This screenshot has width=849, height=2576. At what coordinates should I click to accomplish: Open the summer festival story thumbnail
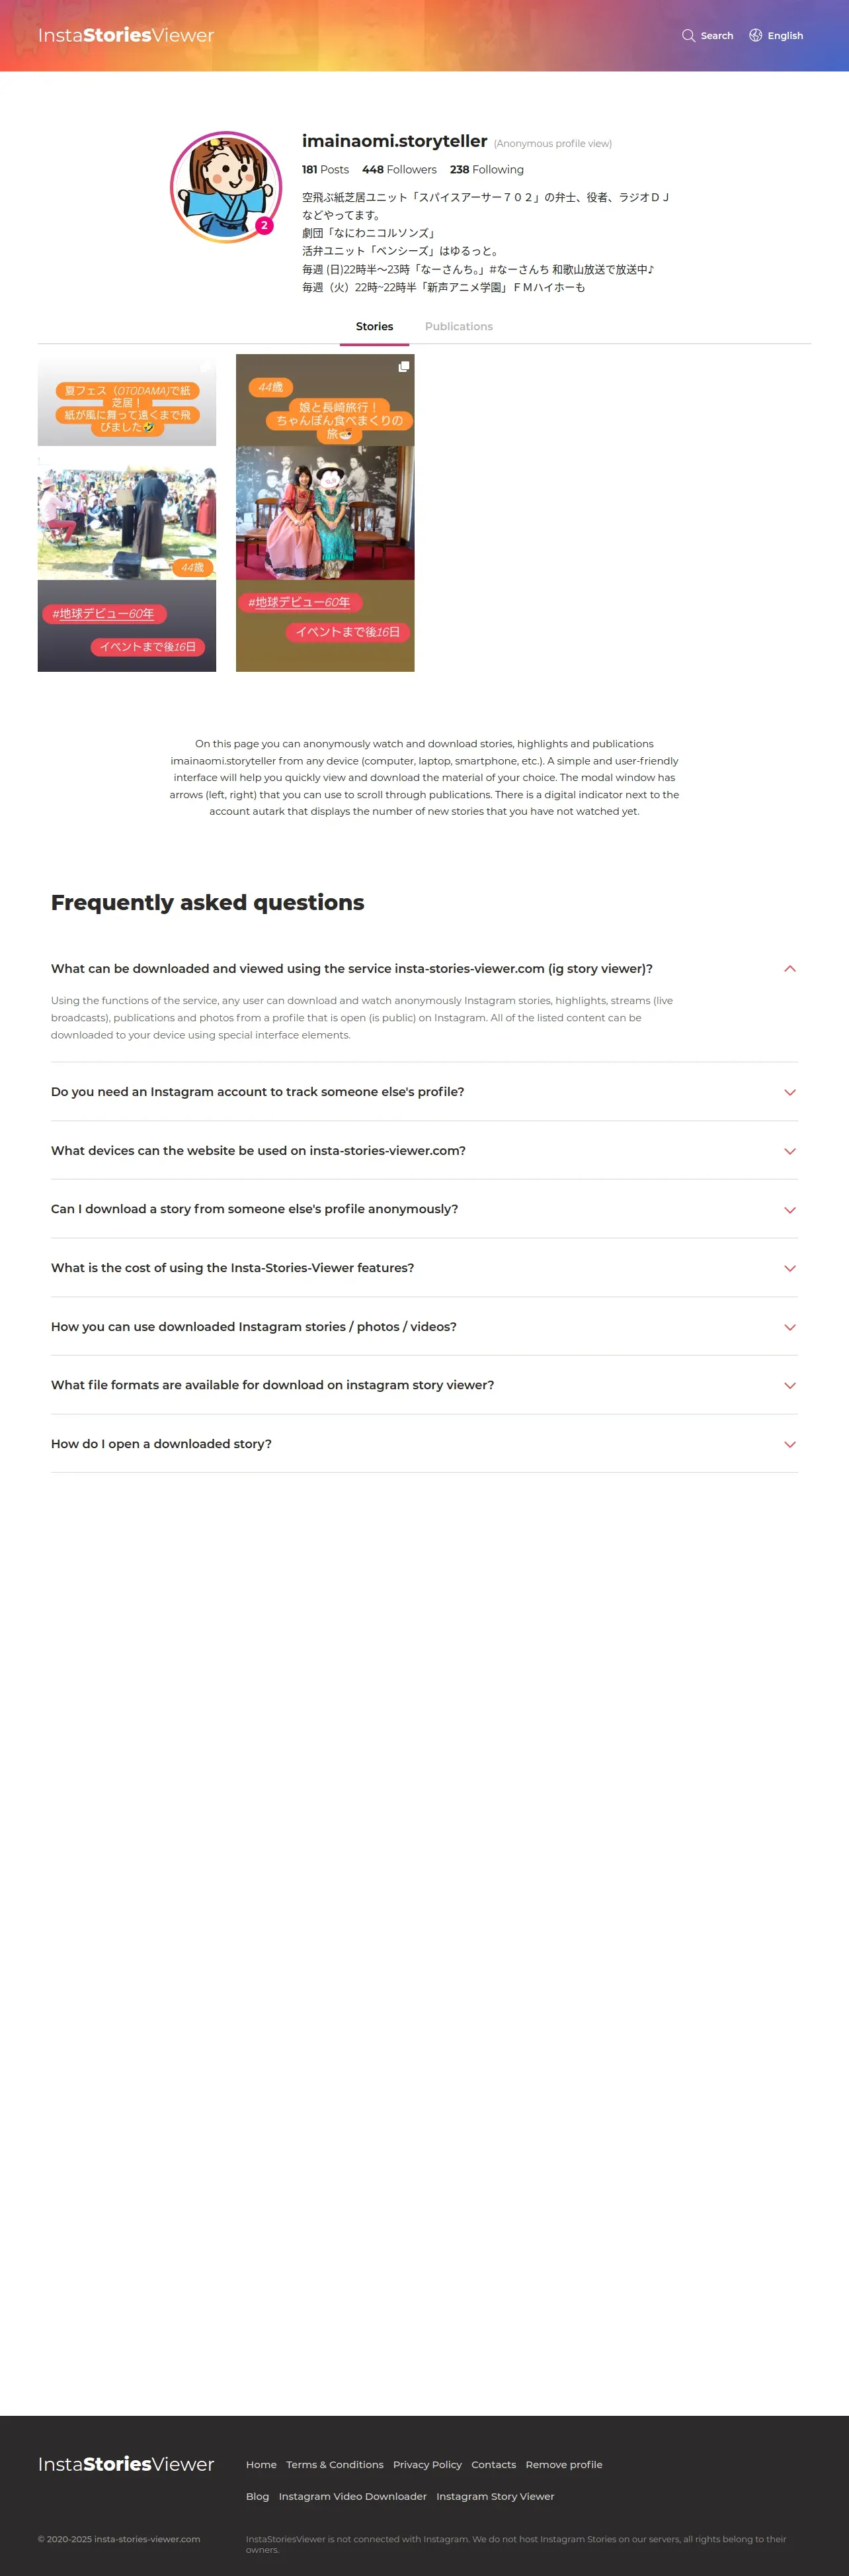pos(127,513)
